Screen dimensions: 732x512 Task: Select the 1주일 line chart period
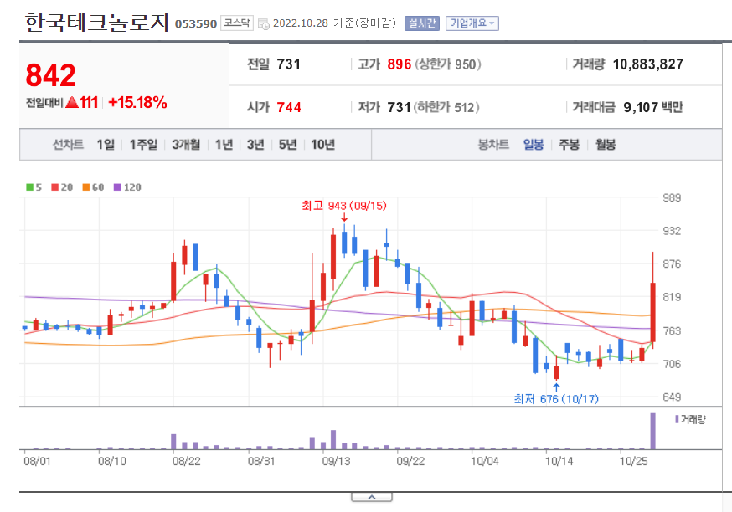(x=143, y=145)
